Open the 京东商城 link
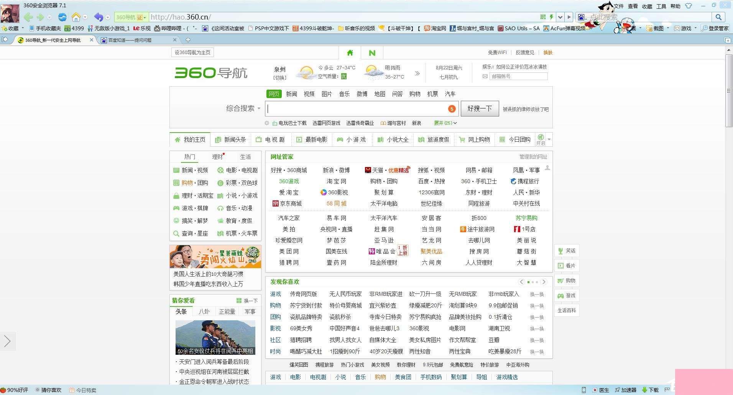This screenshot has height=395, width=733. [287, 203]
